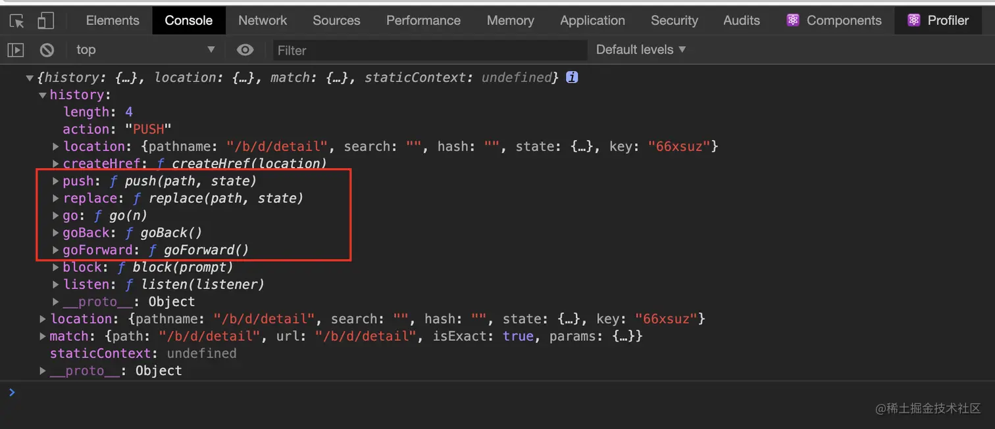Expand the match object row
Screen dimensions: 995x429
click(43, 336)
